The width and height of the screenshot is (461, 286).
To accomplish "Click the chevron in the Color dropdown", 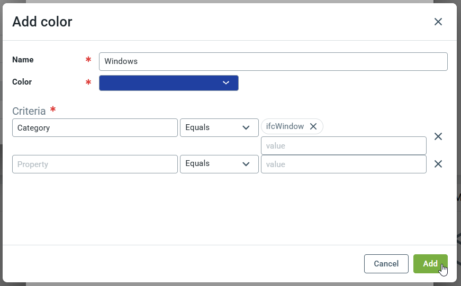I will point(226,83).
